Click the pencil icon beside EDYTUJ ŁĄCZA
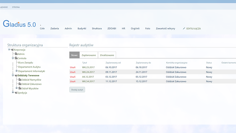Screen dimensions: 236x133 point(184,28)
